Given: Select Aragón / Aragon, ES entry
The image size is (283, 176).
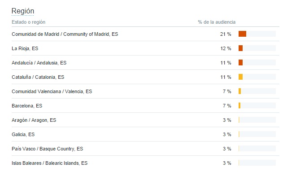Looking at the screenshot, I should [x=34, y=120].
